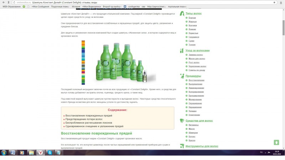The width and height of the screenshot is (285, 160).
Task: Click the comb icon beside 'Средства для волос'
Action: (182, 121)
